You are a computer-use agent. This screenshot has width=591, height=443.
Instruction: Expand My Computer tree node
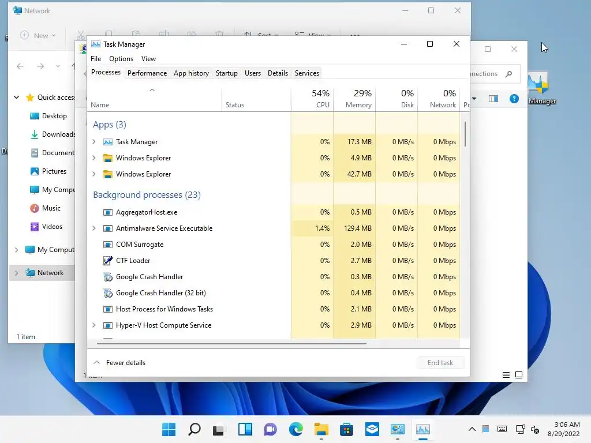[17, 250]
